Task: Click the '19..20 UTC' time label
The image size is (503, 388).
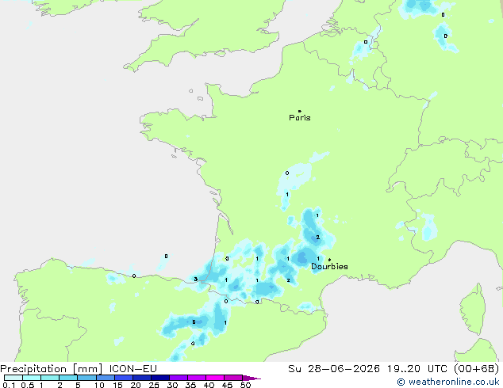Action: [x=417, y=369]
